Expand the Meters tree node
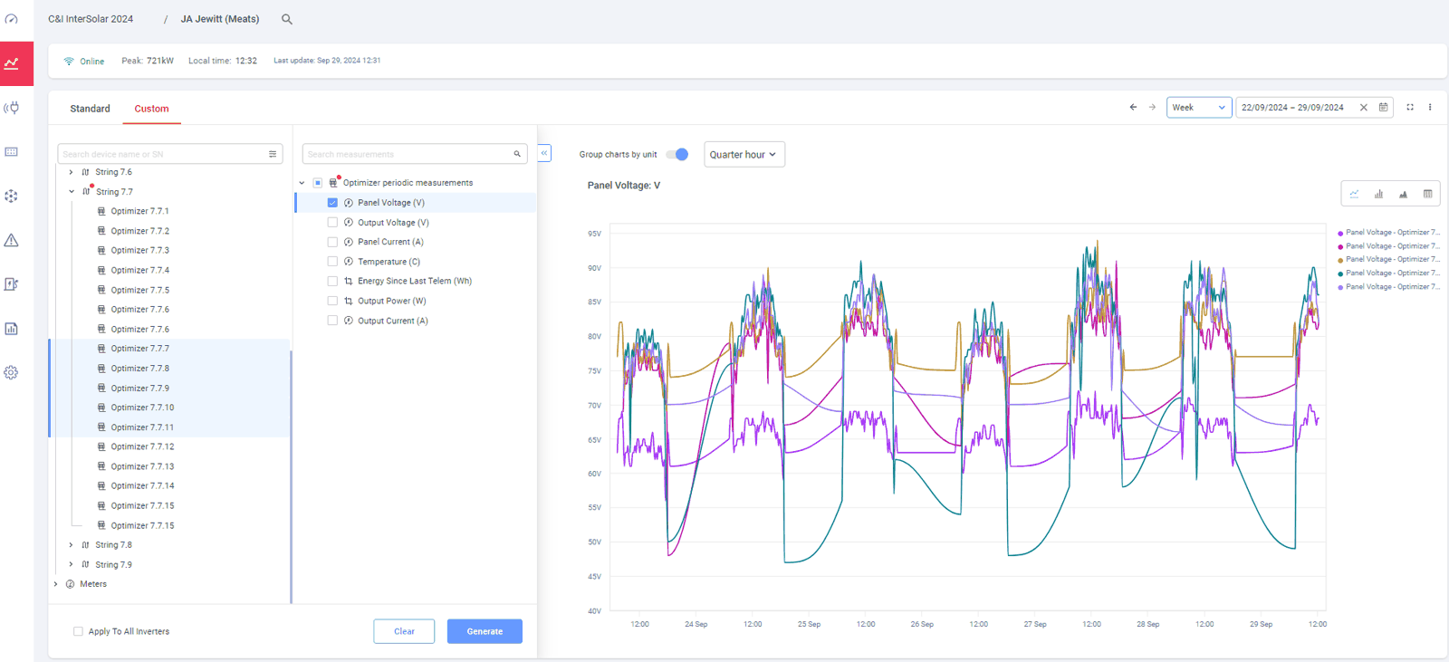This screenshot has height=662, width=1449. [x=56, y=584]
